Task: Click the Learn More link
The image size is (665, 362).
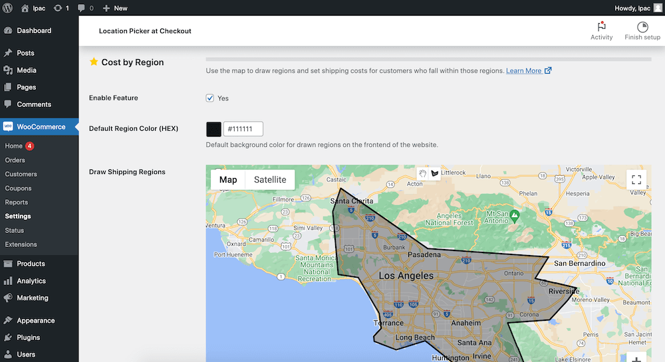Action: (x=529, y=70)
